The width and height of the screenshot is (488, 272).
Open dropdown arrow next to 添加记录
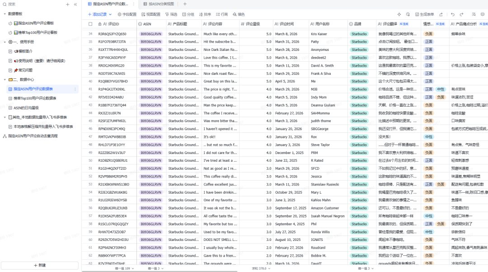(110, 14)
